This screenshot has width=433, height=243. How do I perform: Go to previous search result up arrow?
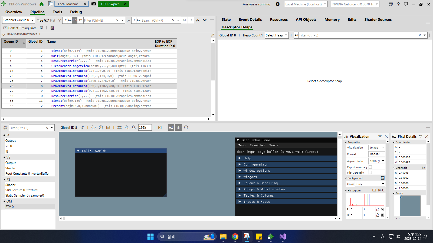(198, 20)
